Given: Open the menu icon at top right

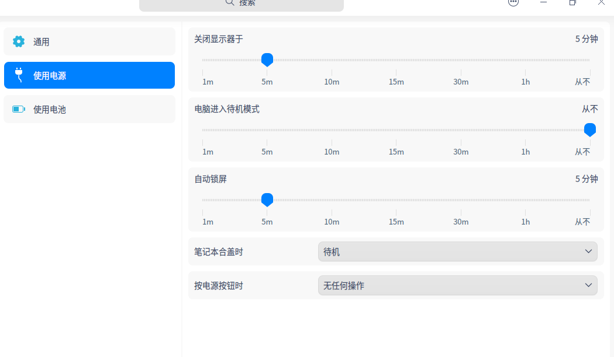Looking at the screenshot, I should [513, 3].
